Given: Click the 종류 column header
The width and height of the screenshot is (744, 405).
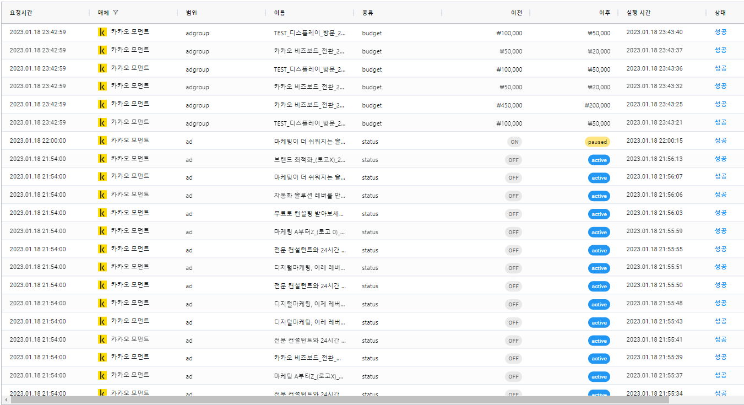Looking at the screenshot, I should (x=367, y=13).
